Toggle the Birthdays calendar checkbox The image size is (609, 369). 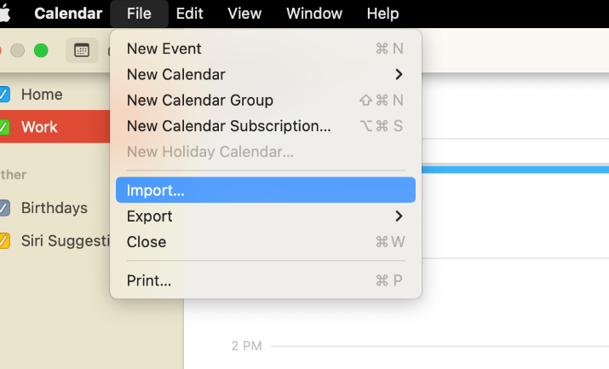click(4, 208)
